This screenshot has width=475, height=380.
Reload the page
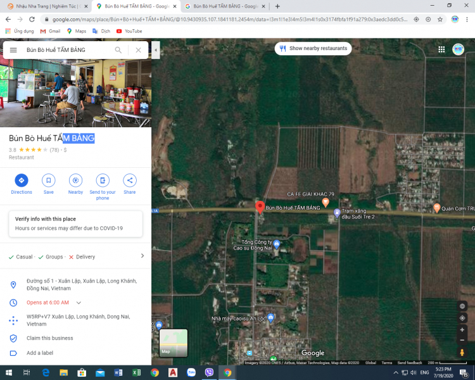(32, 20)
